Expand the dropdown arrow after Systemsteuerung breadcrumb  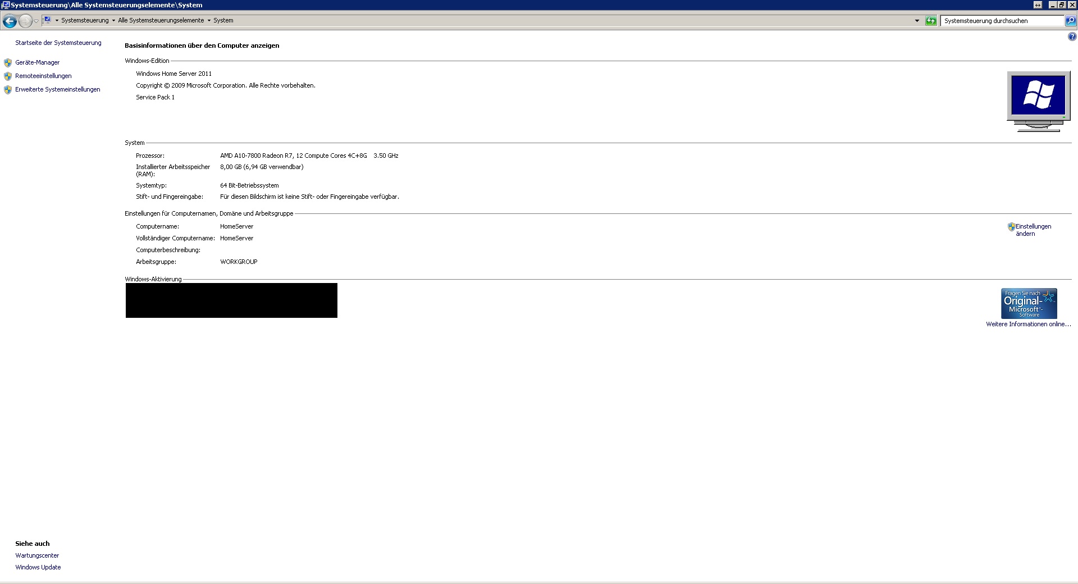[113, 21]
